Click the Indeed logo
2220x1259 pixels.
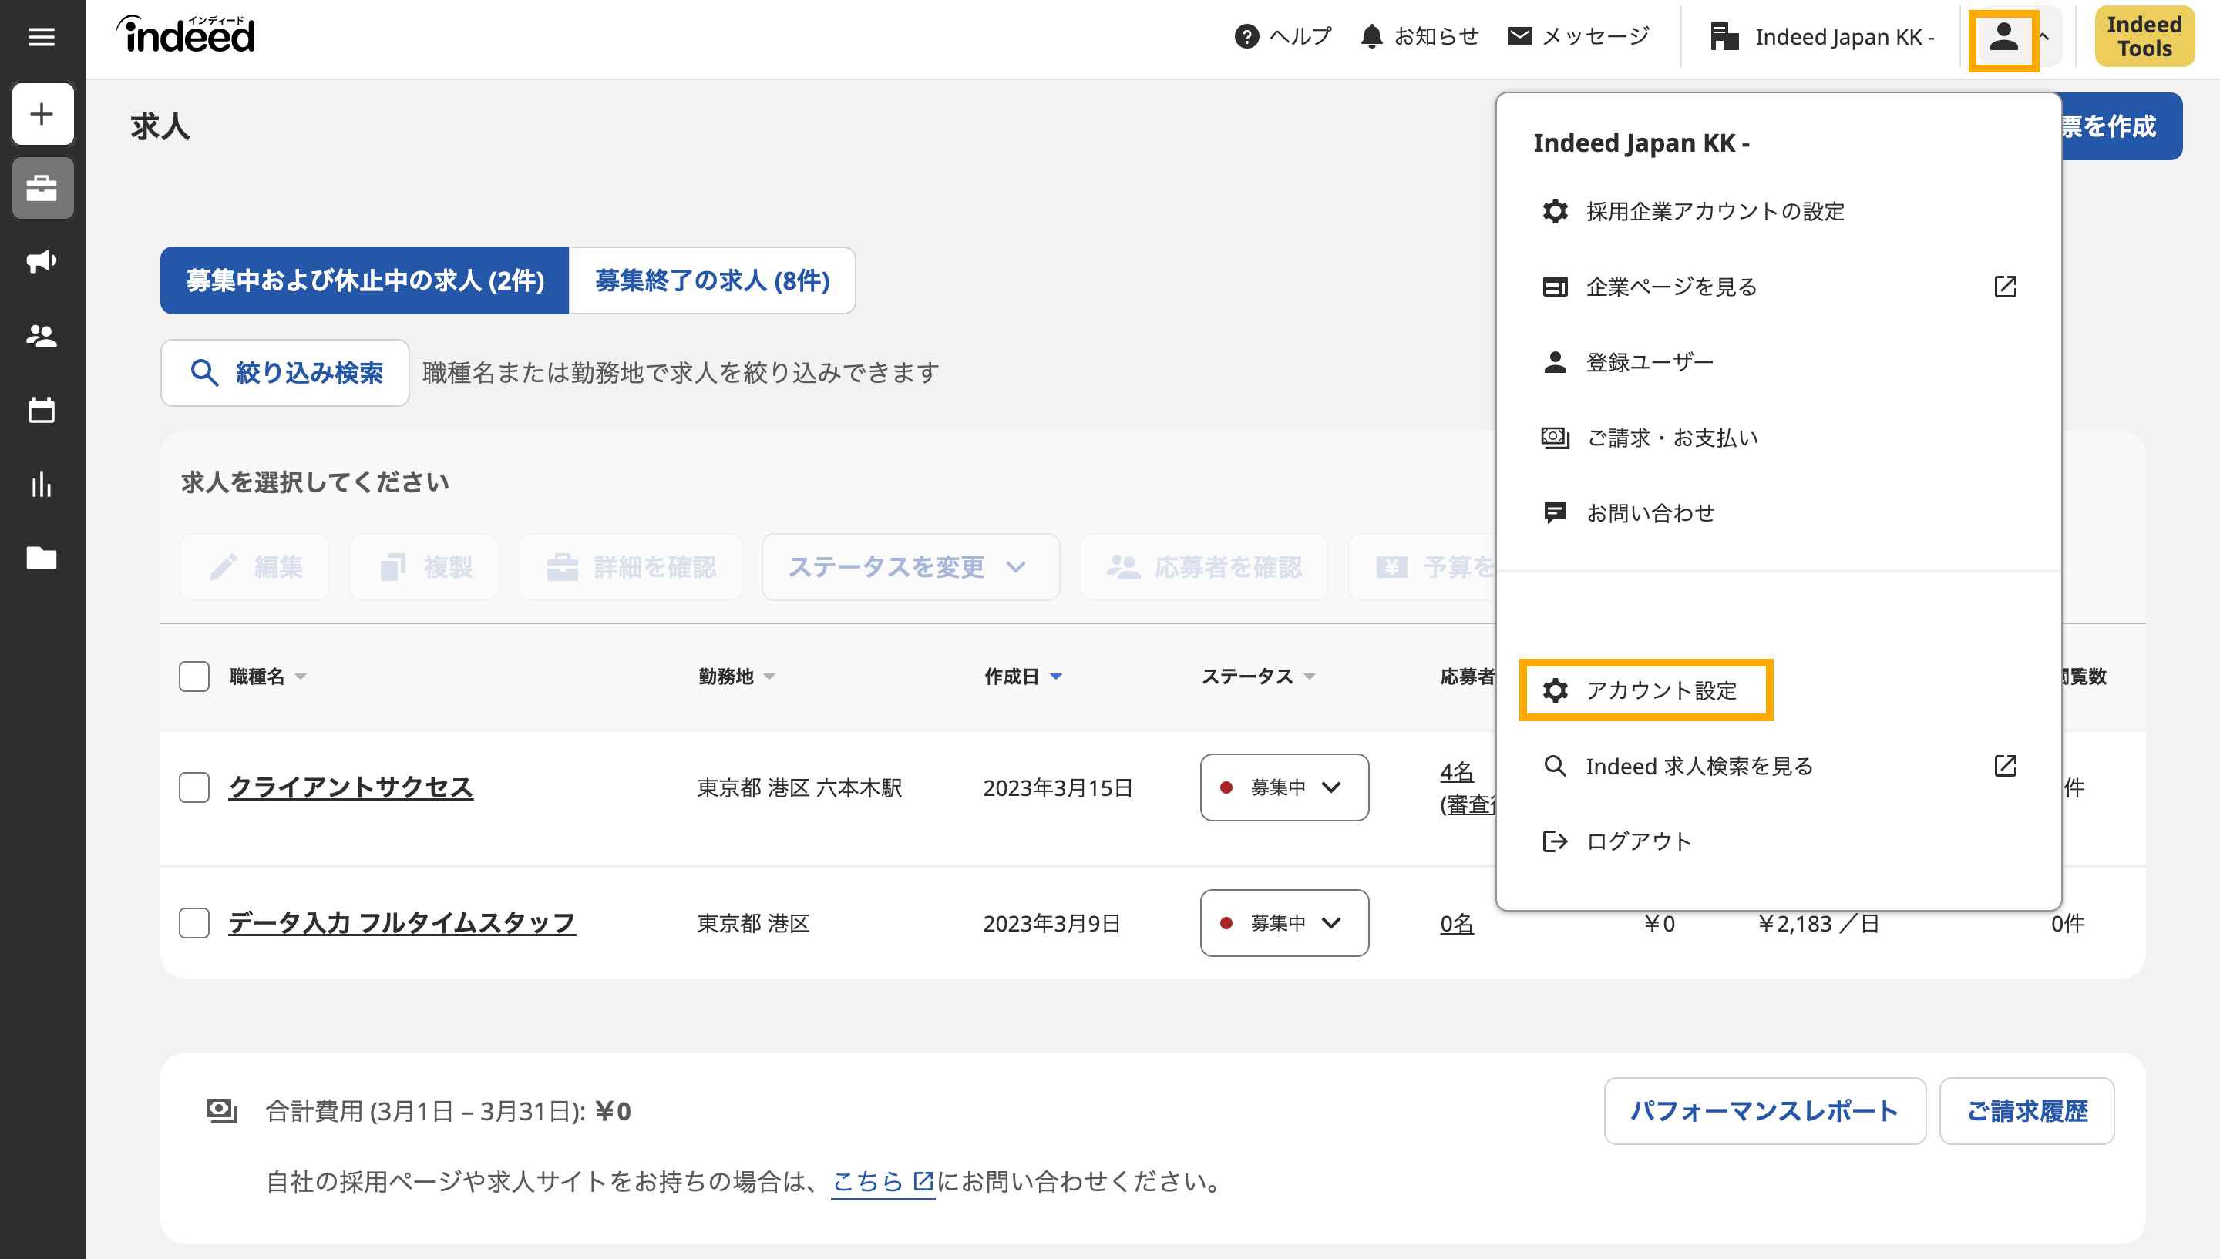[186, 35]
